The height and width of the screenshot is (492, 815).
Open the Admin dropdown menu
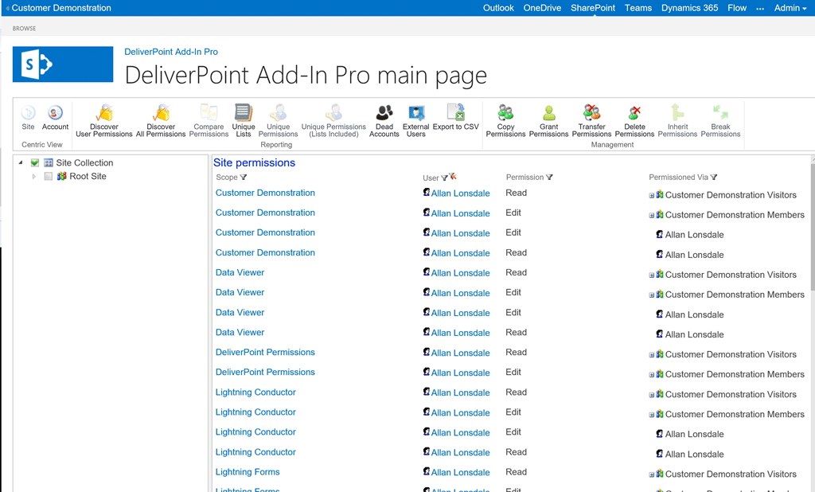pos(790,8)
